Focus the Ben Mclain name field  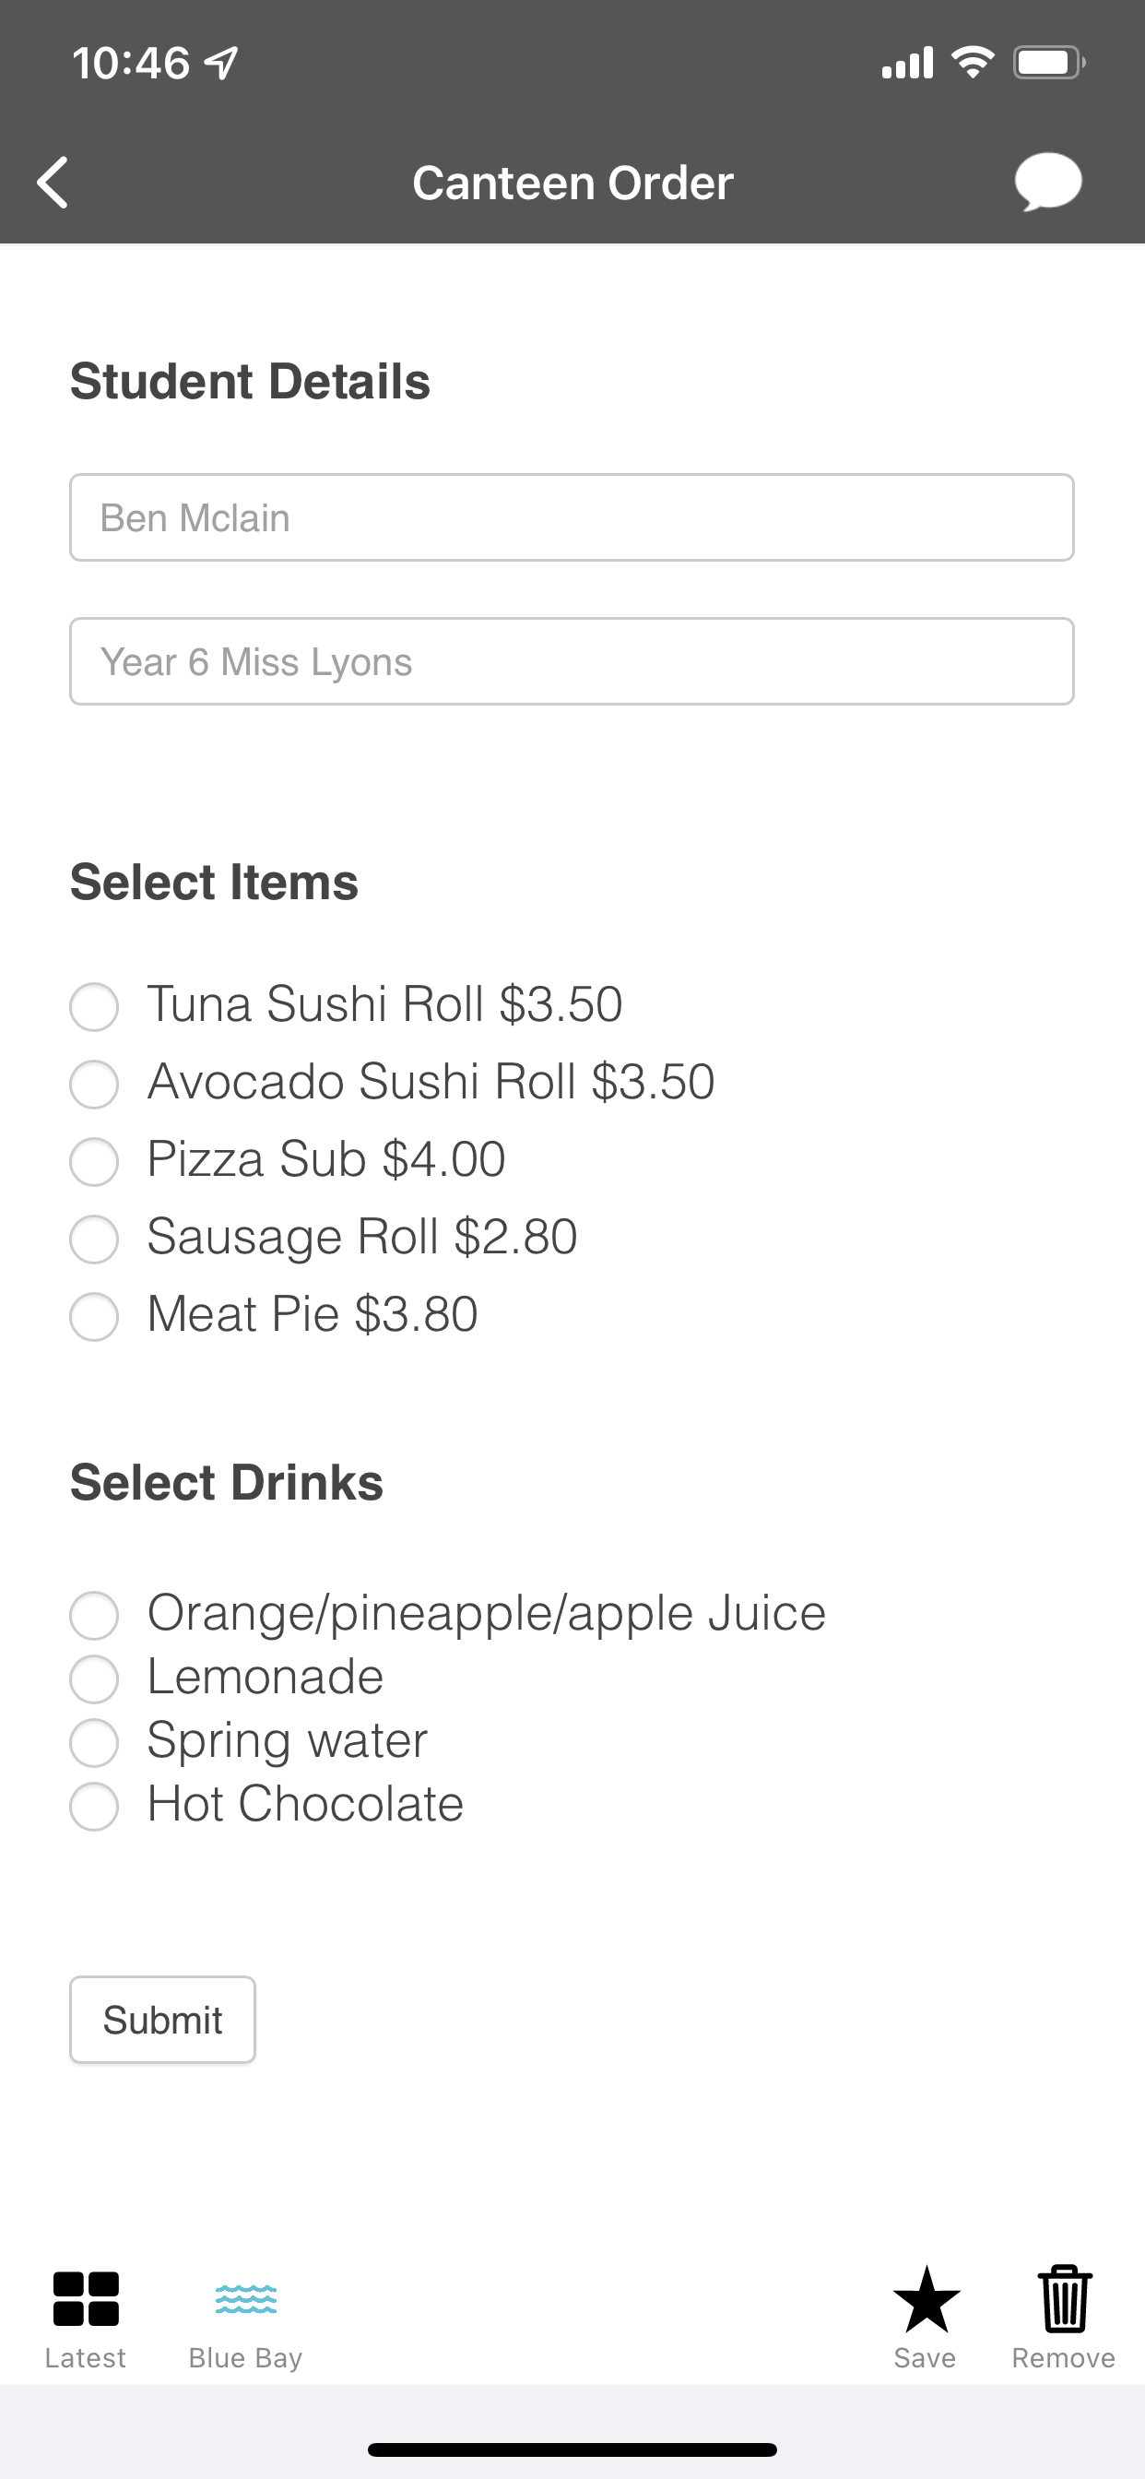(x=572, y=517)
